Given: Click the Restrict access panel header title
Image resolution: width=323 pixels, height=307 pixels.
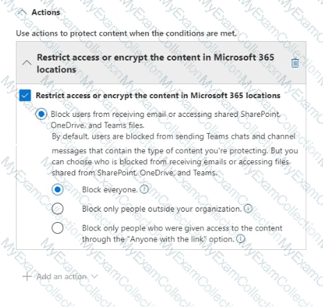Looking at the screenshot, I should [x=156, y=63].
